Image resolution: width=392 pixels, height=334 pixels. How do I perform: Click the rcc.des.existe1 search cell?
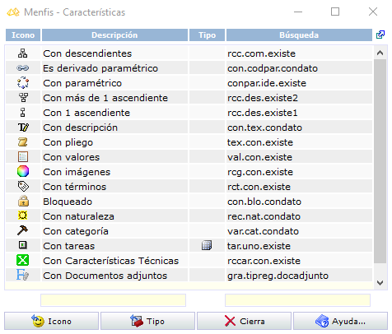click(299, 113)
